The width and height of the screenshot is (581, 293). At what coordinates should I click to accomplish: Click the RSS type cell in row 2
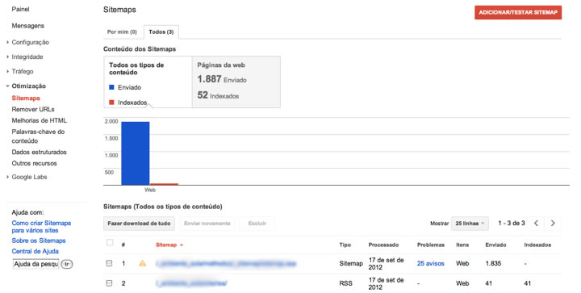click(x=345, y=283)
